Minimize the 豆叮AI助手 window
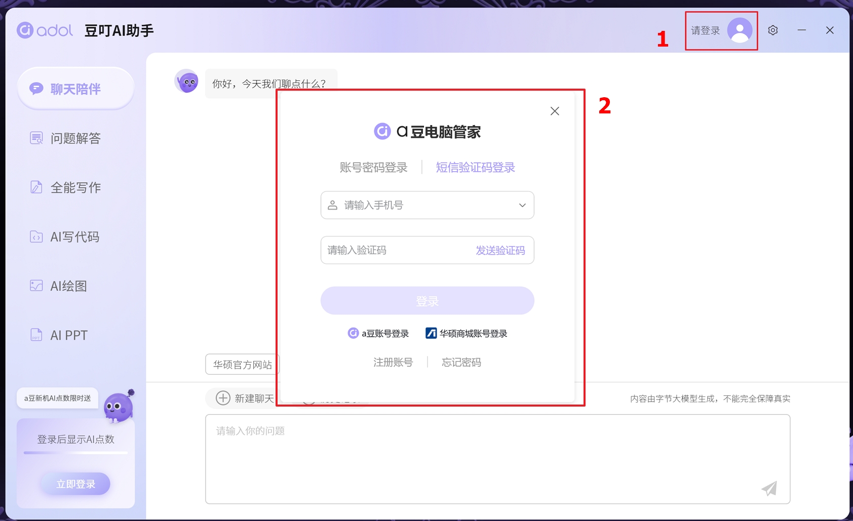Viewport: 853px width, 521px height. click(x=801, y=30)
